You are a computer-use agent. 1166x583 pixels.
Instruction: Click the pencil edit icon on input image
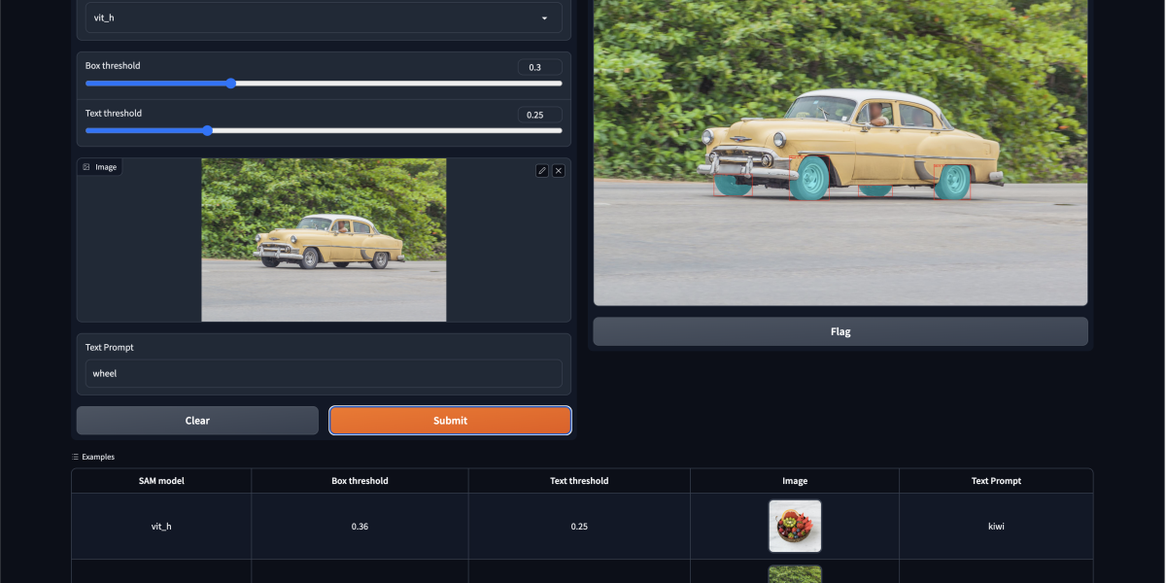click(542, 171)
